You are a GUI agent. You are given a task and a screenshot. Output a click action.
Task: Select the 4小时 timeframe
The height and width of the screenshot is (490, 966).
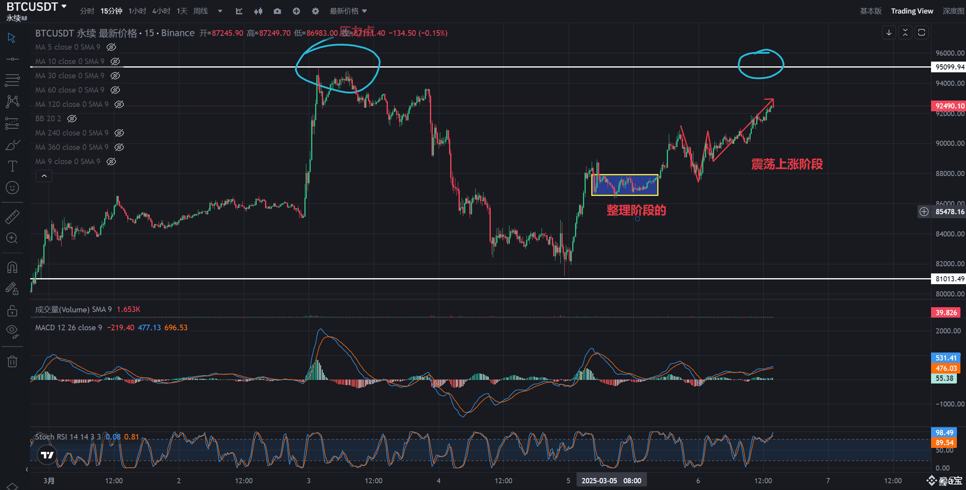(161, 11)
